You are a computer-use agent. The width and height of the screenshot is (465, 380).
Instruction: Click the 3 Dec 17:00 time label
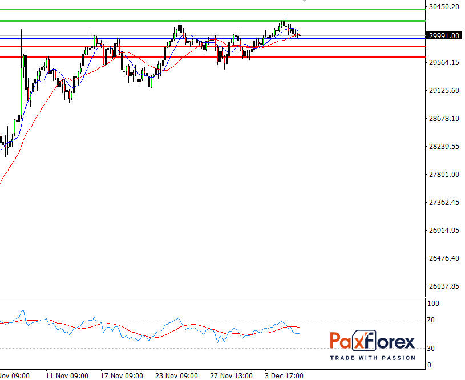(x=284, y=376)
